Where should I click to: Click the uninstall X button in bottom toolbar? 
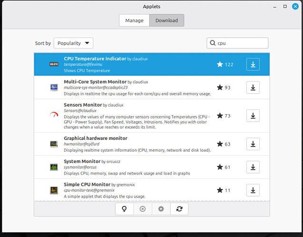[x=143, y=209]
